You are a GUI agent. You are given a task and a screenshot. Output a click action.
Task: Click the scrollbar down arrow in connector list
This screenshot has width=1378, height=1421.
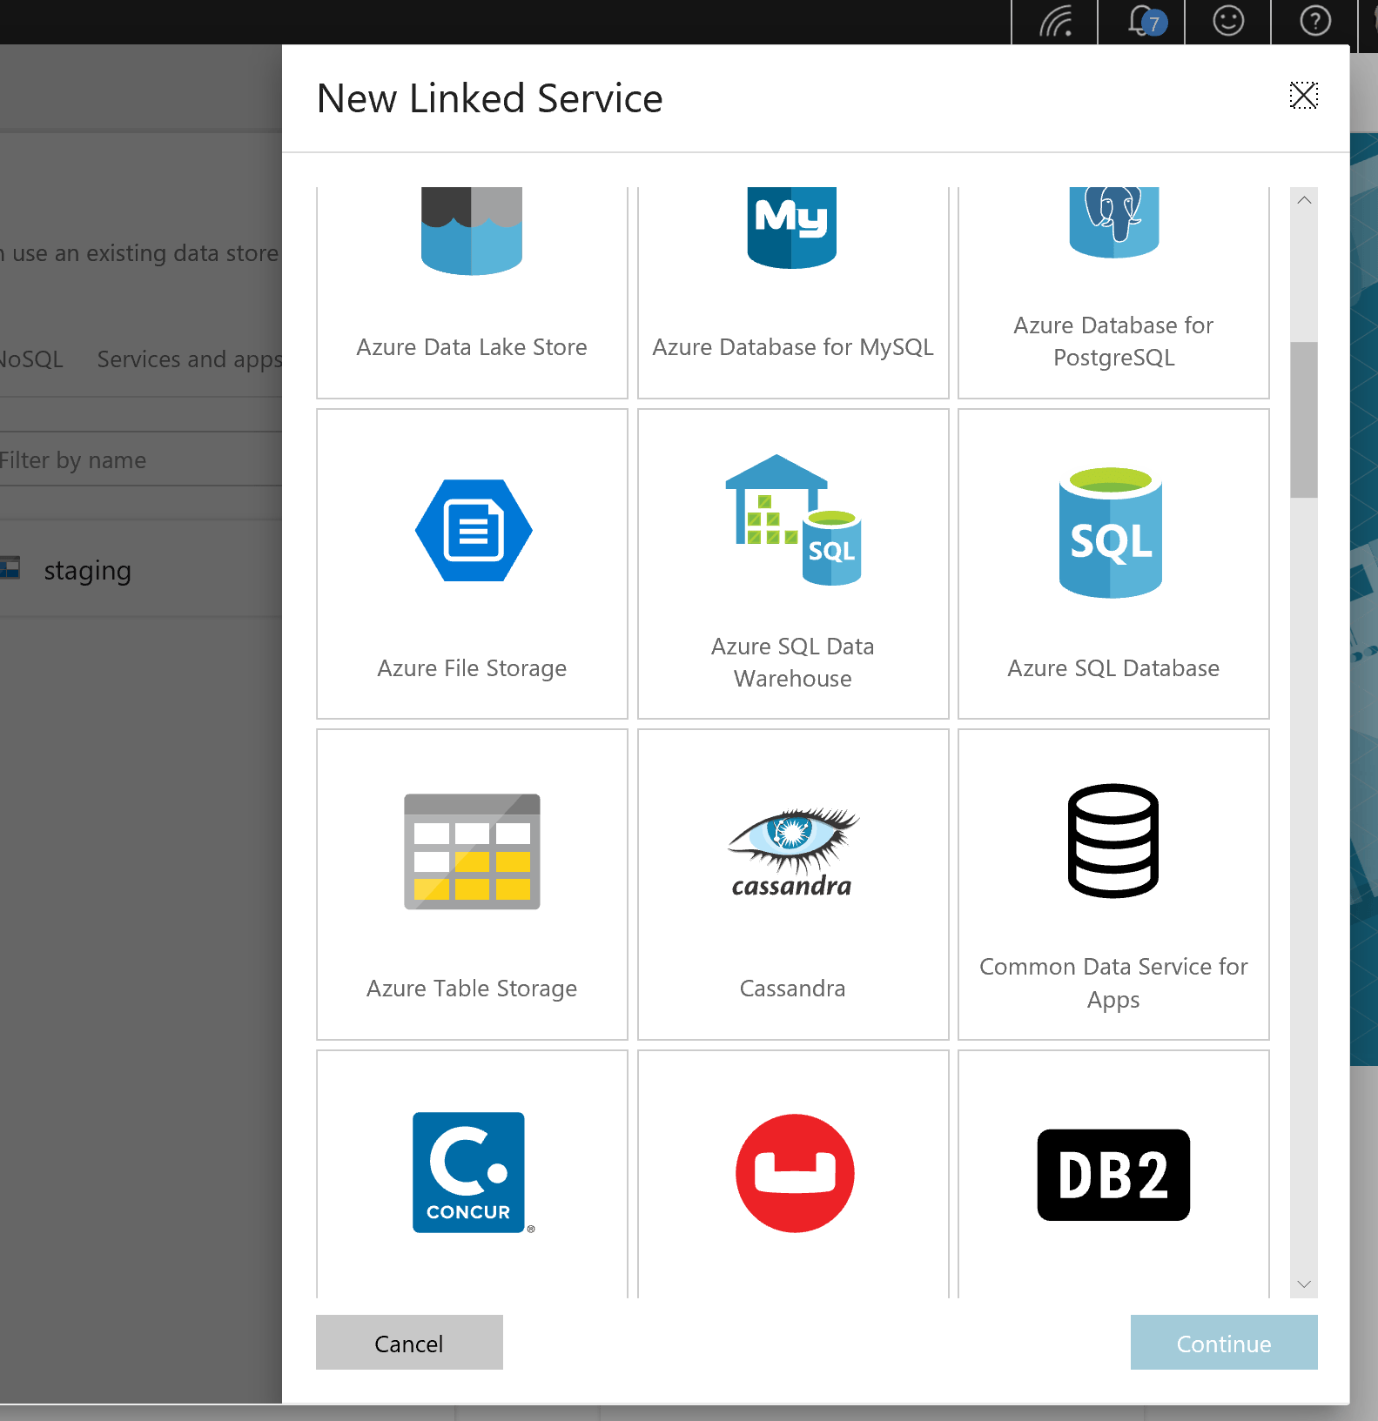[1304, 1284]
